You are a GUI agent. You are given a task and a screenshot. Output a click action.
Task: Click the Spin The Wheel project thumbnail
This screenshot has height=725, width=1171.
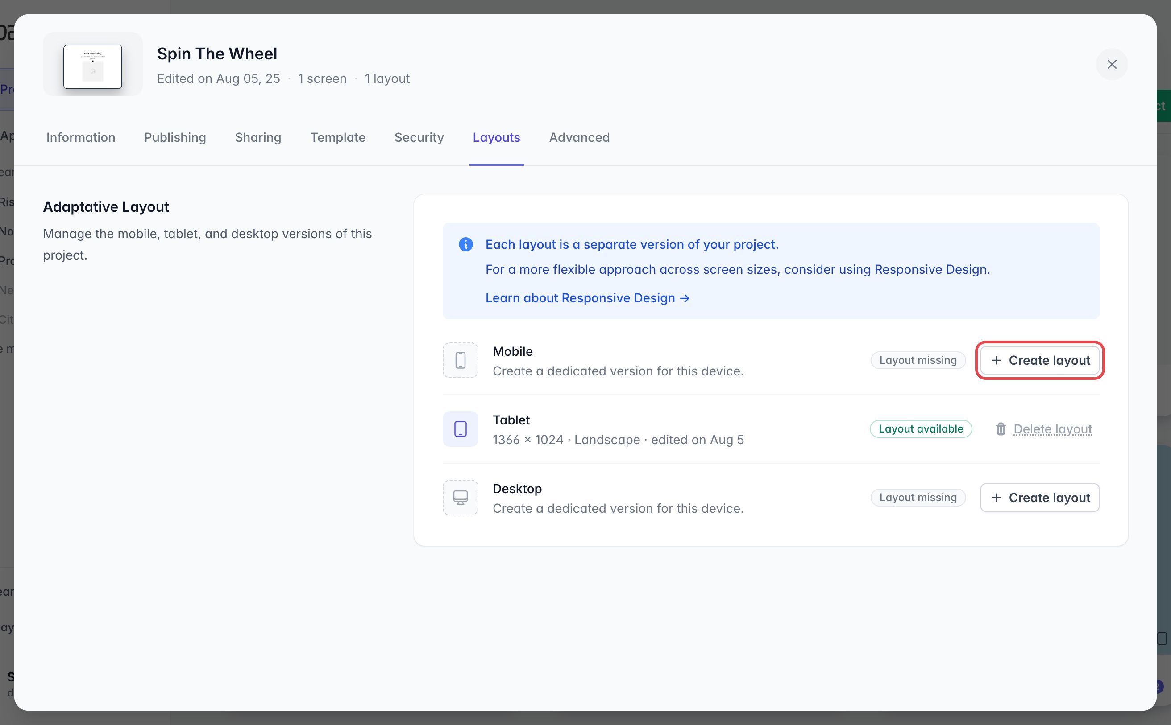coord(93,66)
